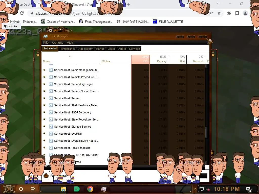Bookmark this page with the star icon
Screen dimensions: 259x194
tap(219, 13)
